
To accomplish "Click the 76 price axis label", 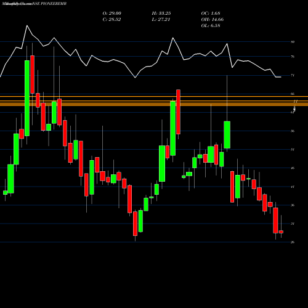I will 293,57.
